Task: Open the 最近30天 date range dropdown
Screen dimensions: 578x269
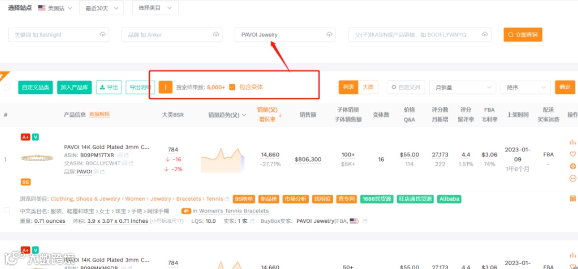Action: coord(102,8)
